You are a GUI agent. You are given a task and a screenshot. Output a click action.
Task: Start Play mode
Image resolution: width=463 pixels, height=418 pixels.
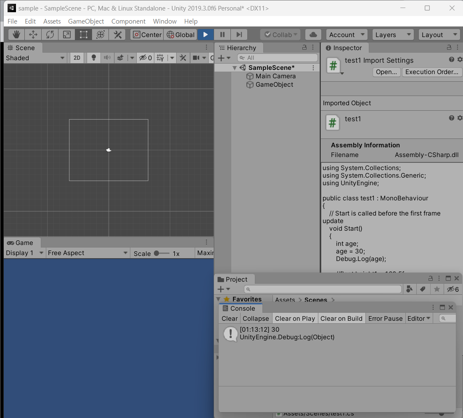(206, 35)
